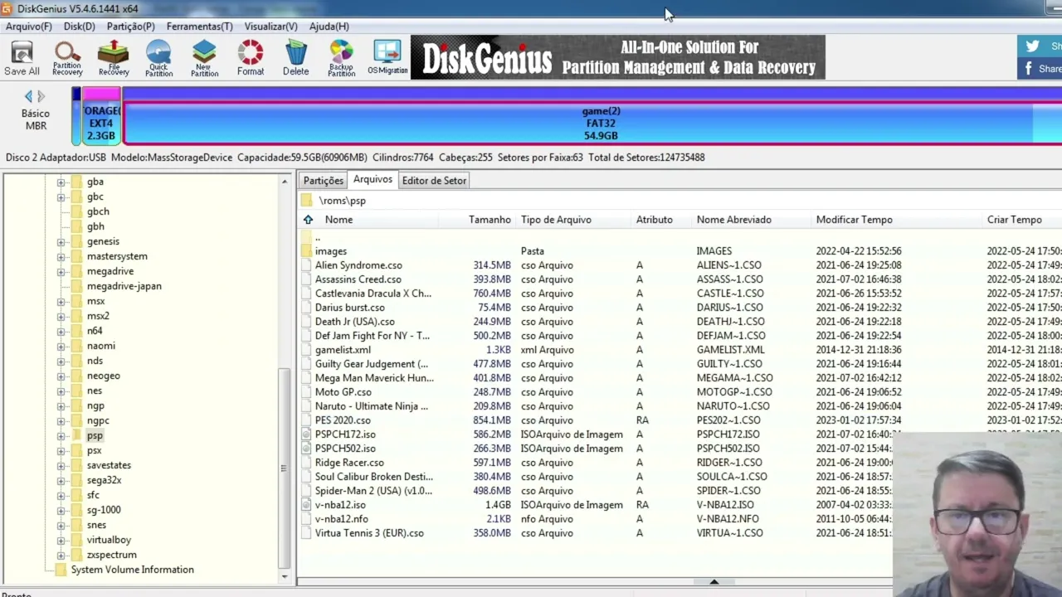
Task: Launch the File Recovery tool
Action: [114, 58]
